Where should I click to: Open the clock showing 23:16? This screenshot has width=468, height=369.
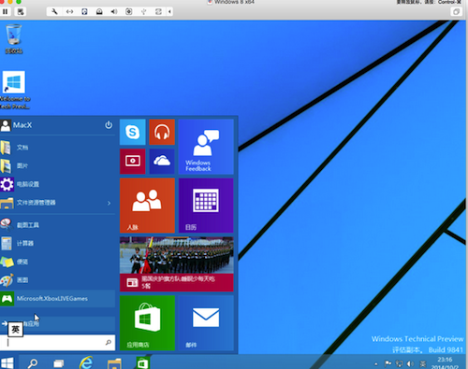445,362
